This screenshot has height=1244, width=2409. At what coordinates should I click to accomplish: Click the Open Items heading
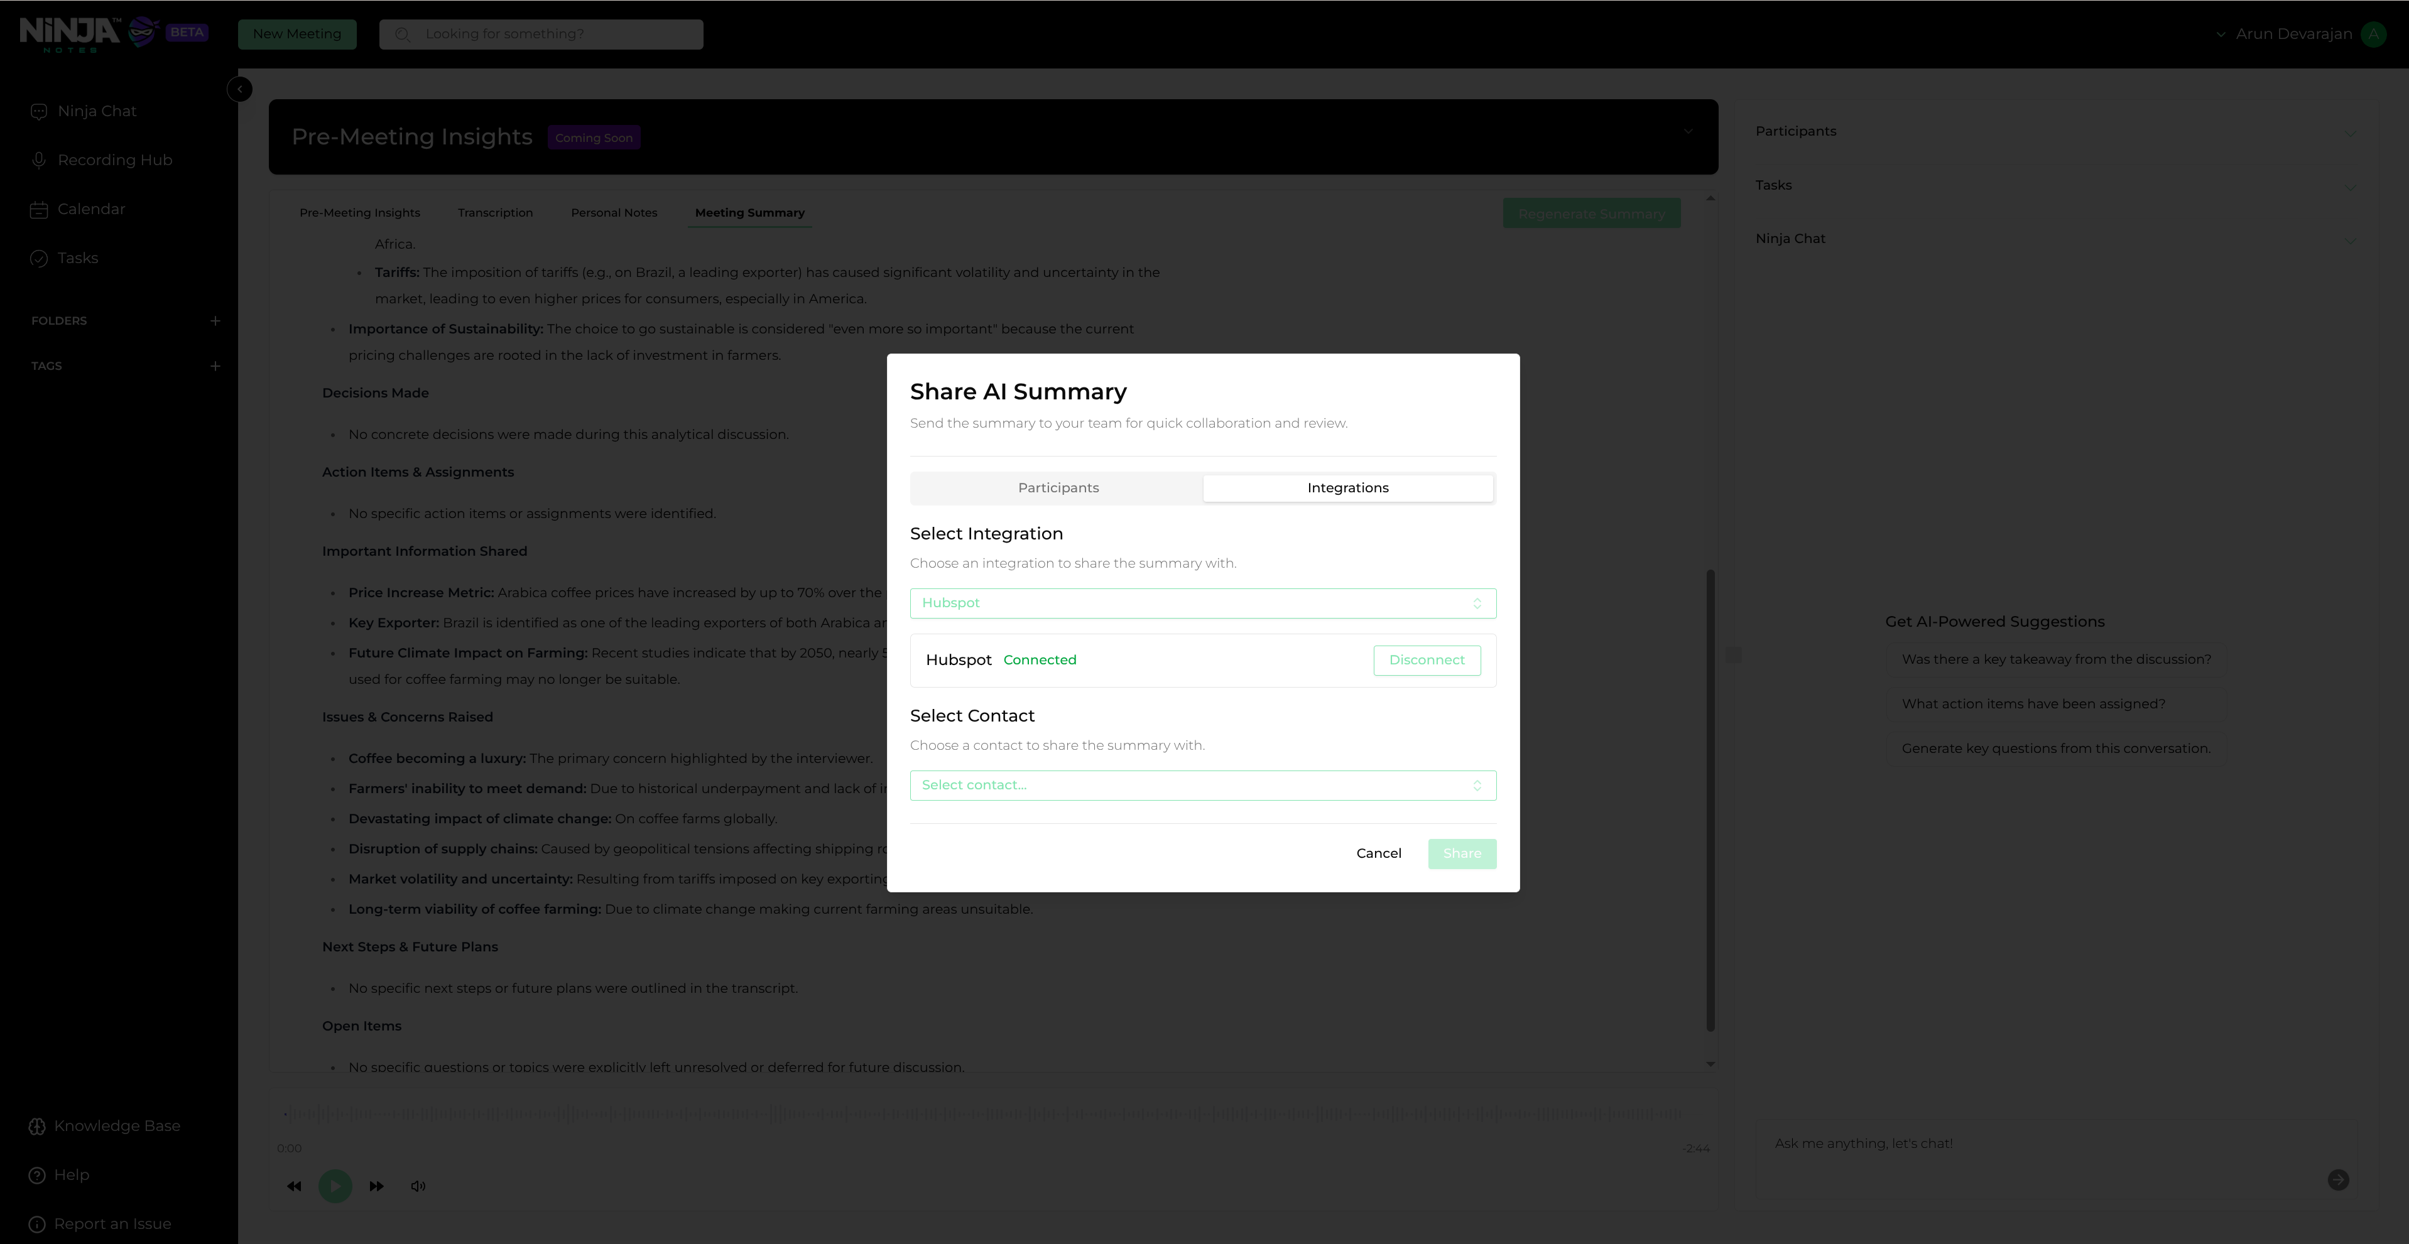[361, 1026]
